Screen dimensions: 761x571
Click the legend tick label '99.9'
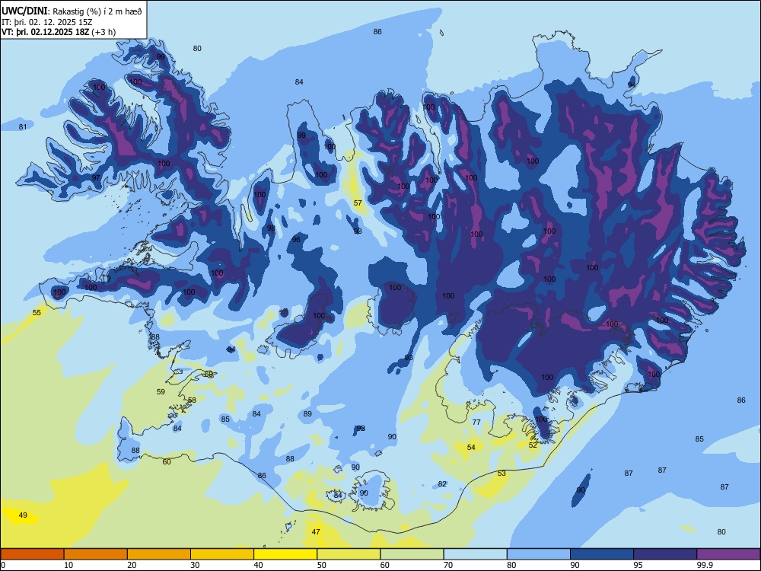pyautogui.click(x=705, y=565)
